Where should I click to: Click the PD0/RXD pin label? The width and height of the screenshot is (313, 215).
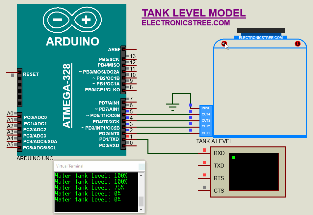click(x=109, y=145)
